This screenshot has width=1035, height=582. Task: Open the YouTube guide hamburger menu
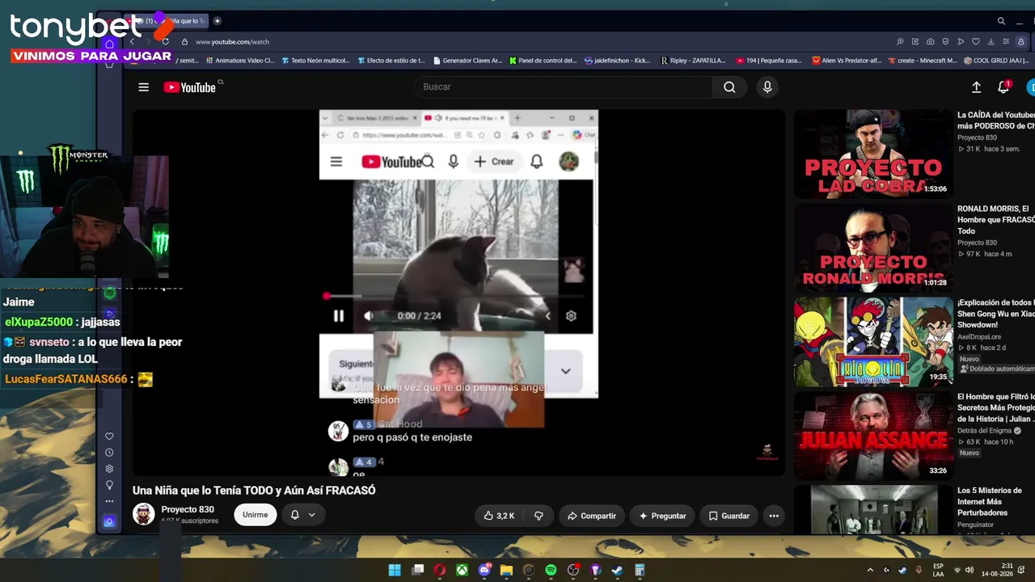coord(143,87)
